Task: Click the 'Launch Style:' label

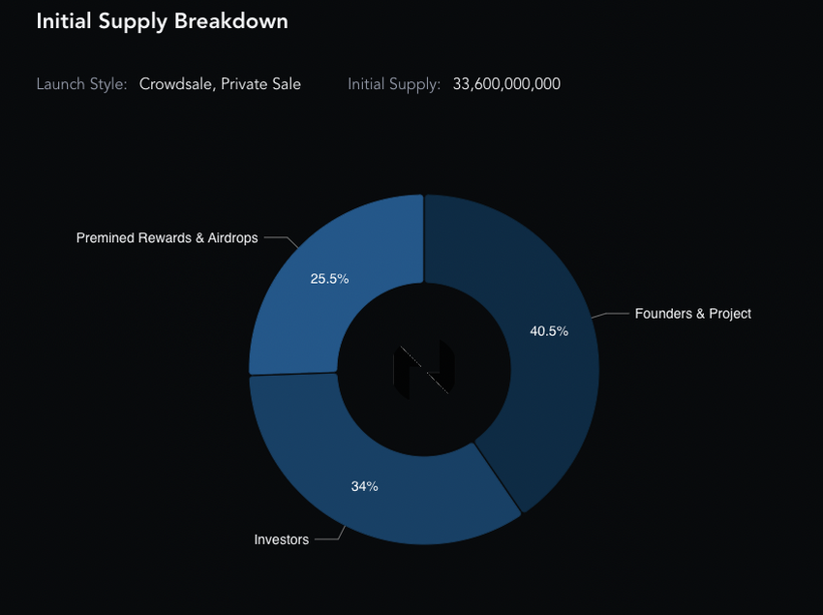Action: [82, 84]
